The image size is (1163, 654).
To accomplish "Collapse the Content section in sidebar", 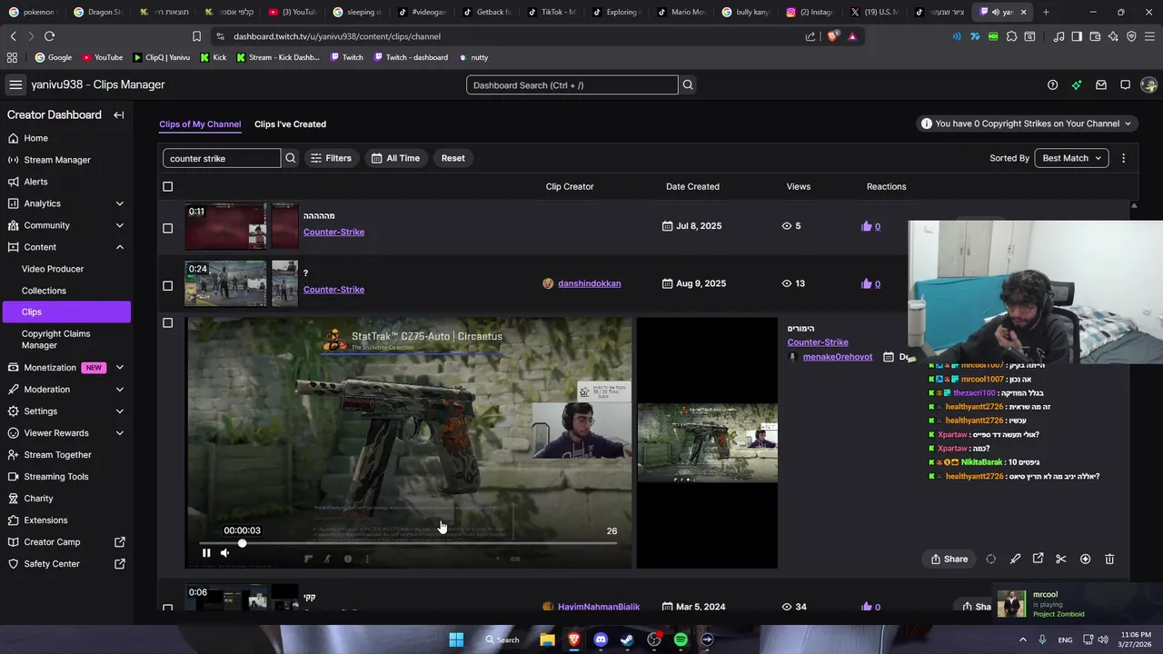I will (x=120, y=247).
